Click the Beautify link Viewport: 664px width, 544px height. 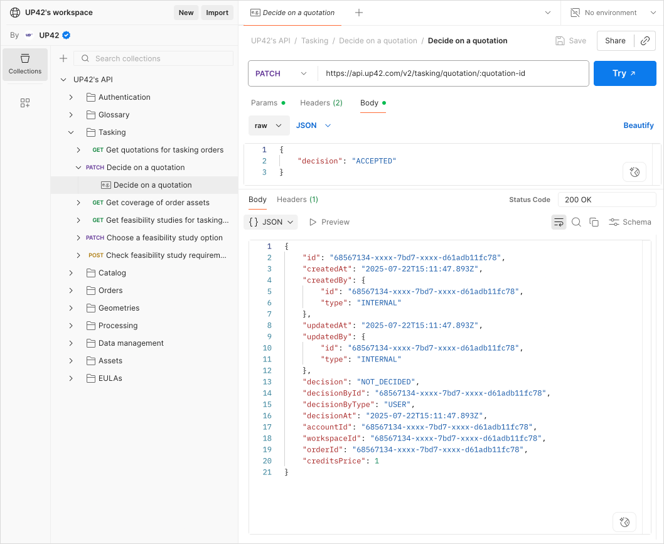(638, 125)
